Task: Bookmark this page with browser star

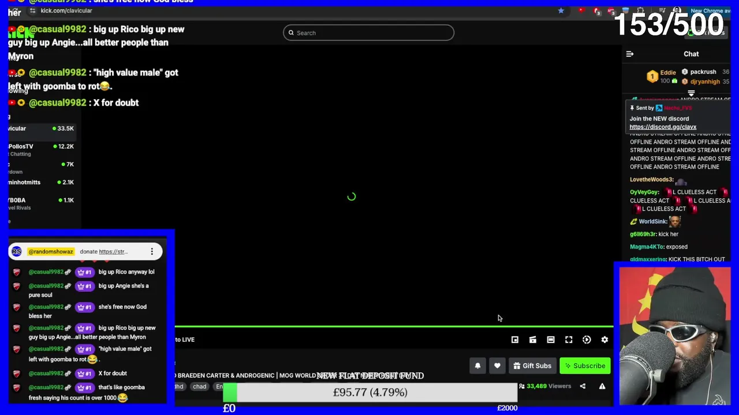Action: (561, 10)
